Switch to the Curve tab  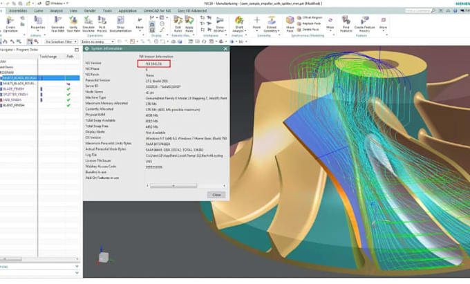coord(39,11)
